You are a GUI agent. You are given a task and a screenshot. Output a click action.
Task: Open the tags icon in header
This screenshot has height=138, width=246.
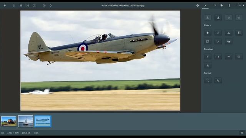221,5
